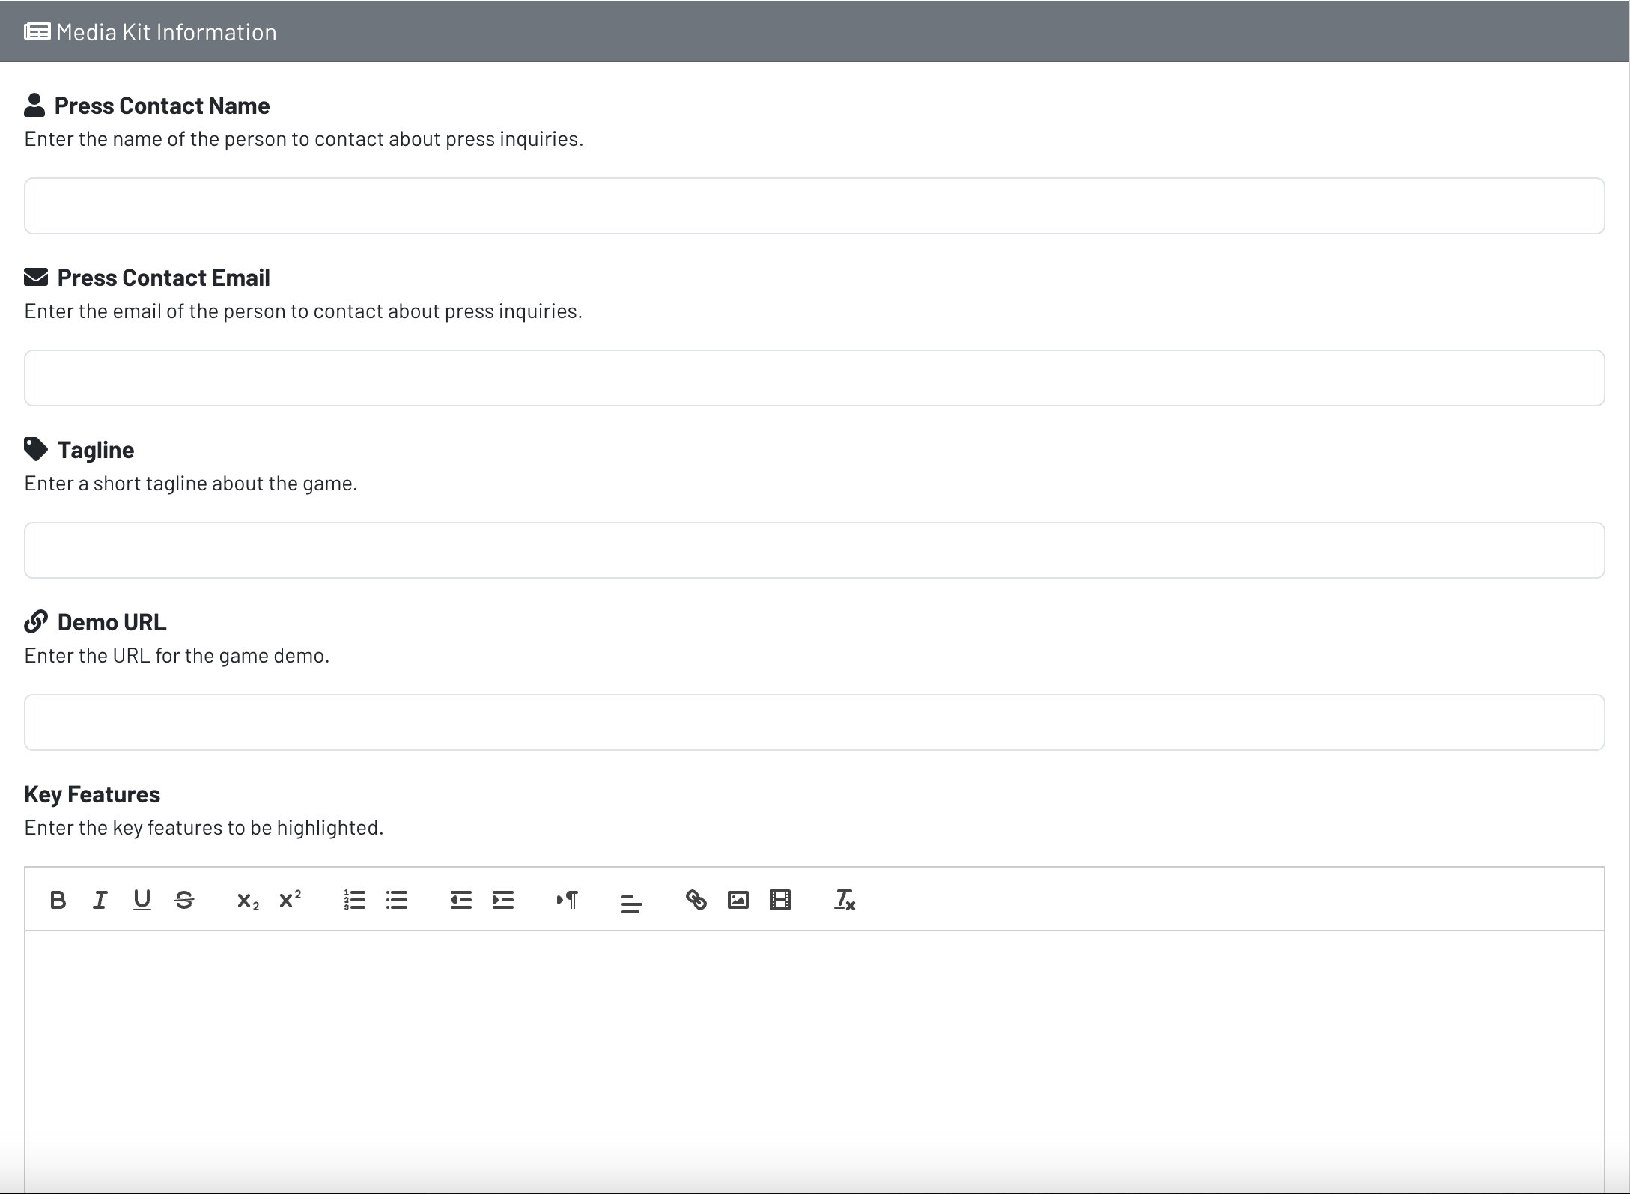
Task: Apply strikethrough formatting
Action: (183, 900)
